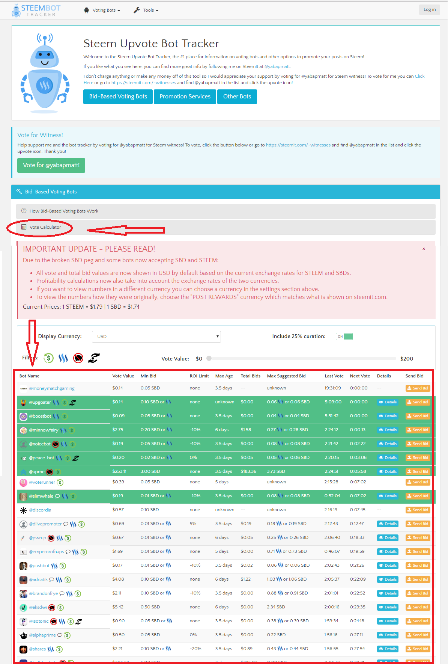This screenshot has width=448, height=664.
Task: Send Bid to @boostbot
Action: click(x=418, y=416)
